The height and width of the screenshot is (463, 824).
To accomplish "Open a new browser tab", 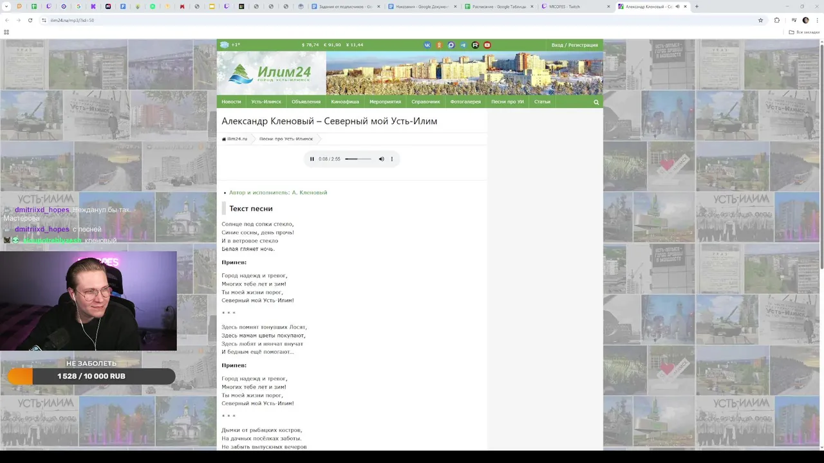I will [697, 6].
